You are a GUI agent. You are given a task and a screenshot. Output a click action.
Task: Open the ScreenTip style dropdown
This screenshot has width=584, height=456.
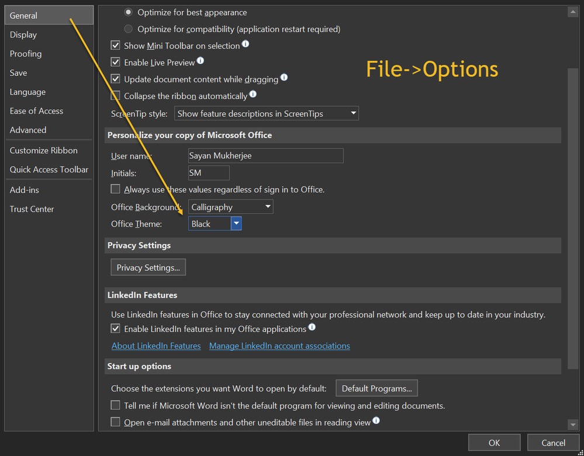(267, 113)
